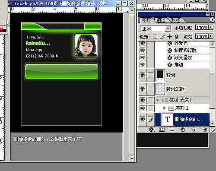The image size is (216, 171).
Task: Hide the 背景边框 layer
Action: coord(143,89)
